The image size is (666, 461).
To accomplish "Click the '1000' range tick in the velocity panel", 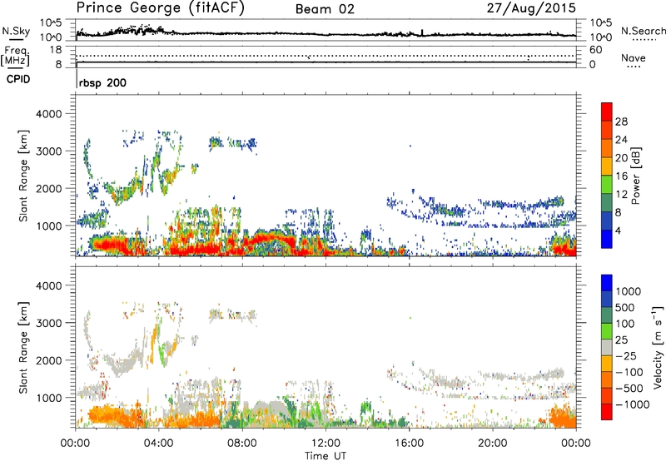I will [x=48, y=398].
